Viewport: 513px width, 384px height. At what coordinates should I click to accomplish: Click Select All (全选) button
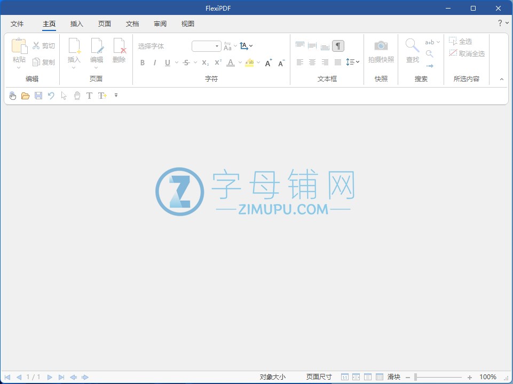pos(461,41)
